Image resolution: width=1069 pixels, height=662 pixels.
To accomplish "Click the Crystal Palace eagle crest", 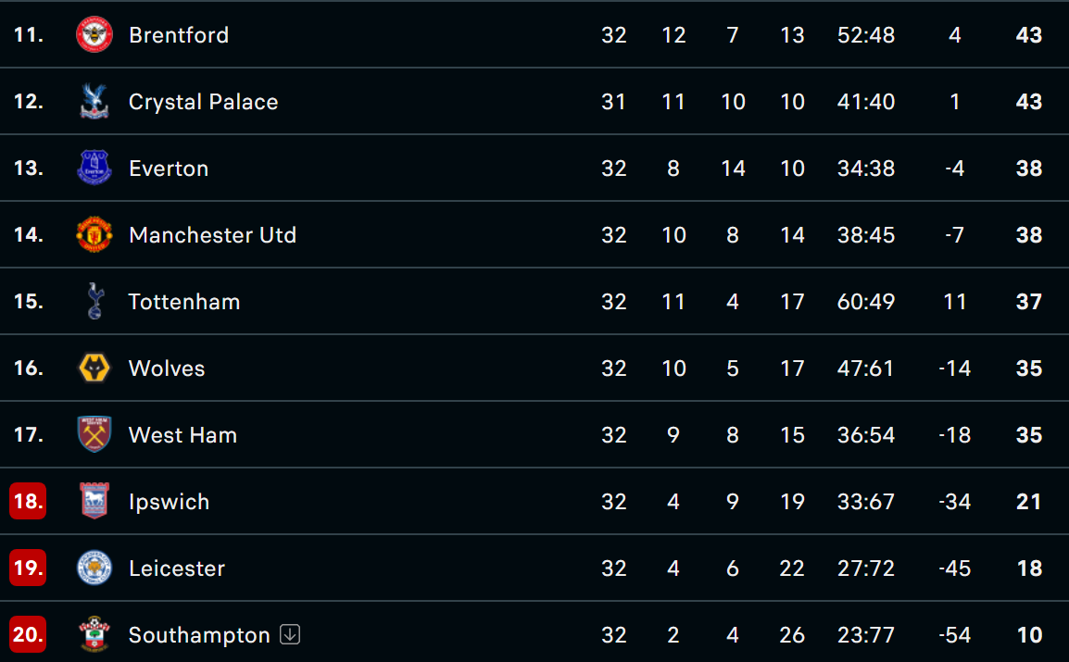I will pos(94,101).
